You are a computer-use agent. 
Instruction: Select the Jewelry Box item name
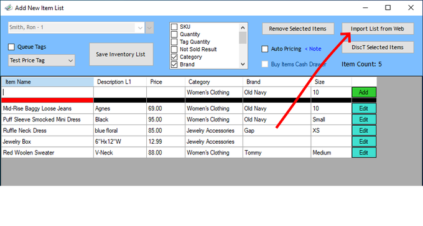(47, 142)
